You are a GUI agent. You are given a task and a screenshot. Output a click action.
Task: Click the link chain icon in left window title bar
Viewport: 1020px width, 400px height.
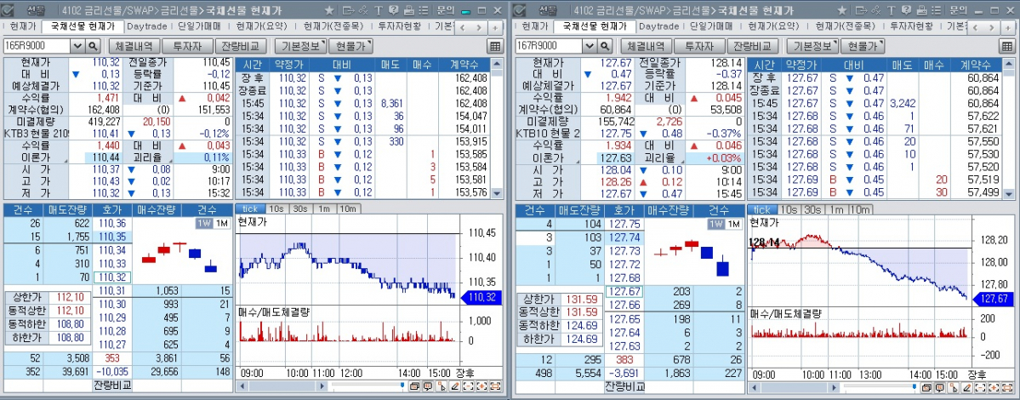tap(363, 10)
